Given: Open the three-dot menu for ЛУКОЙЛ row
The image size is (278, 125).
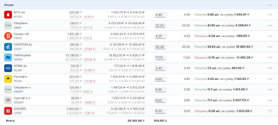Looking at the screenshot, I should pyautogui.click(x=270, y=111).
